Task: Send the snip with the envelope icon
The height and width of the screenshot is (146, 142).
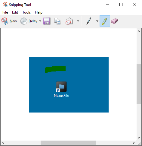Action: click(69, 21)
